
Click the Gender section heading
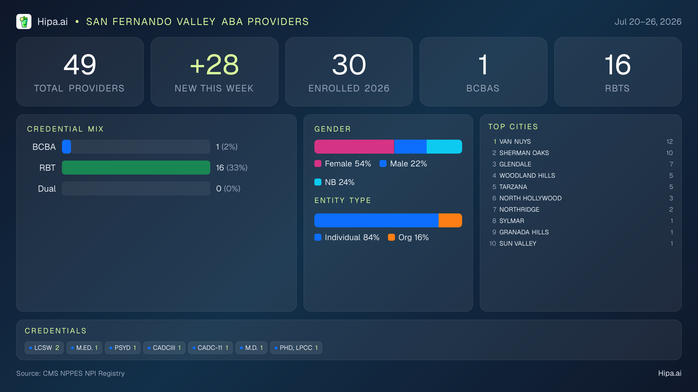[333, 129]
